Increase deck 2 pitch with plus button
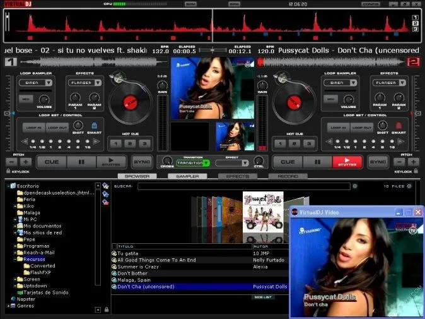Viewport: 425px width, 319px height. [x=414, y=162]
